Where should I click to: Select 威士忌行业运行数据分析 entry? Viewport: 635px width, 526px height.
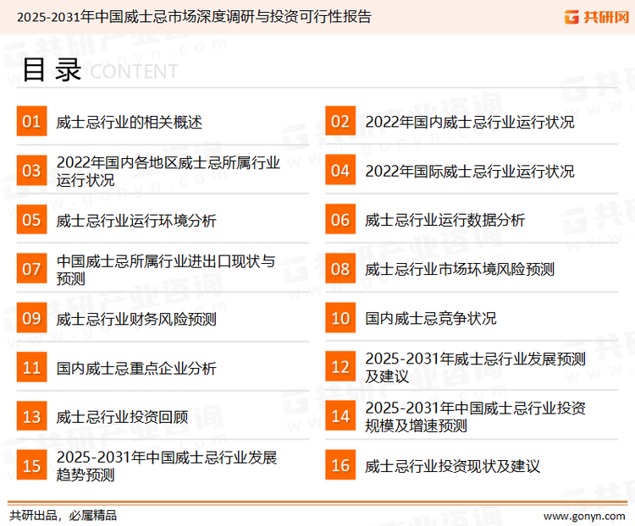[x=444, y=220]
